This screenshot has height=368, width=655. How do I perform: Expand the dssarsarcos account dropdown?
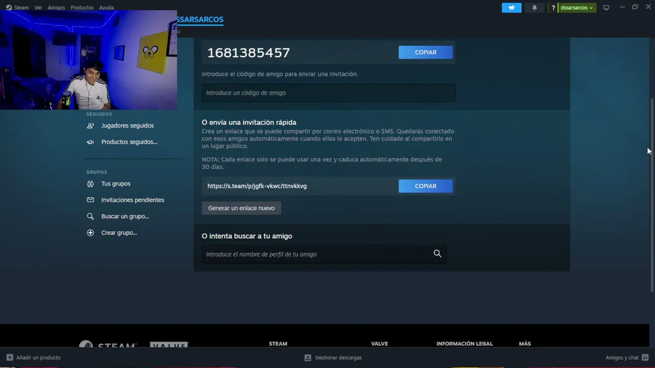(x=577, y=8)
